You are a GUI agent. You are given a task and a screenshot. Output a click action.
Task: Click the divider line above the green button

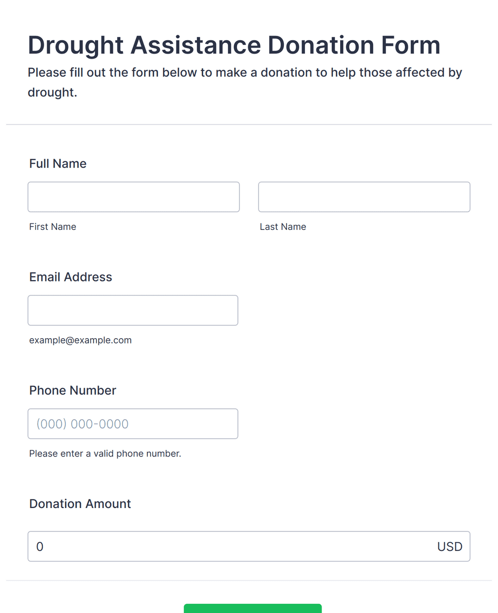(x=249, y=581)
